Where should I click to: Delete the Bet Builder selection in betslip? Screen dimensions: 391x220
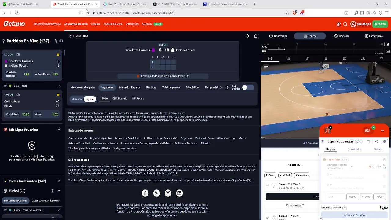[384, 159]
